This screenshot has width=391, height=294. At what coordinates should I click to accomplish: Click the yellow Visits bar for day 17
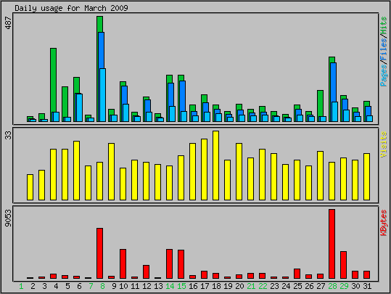click(x=205, y=169)
